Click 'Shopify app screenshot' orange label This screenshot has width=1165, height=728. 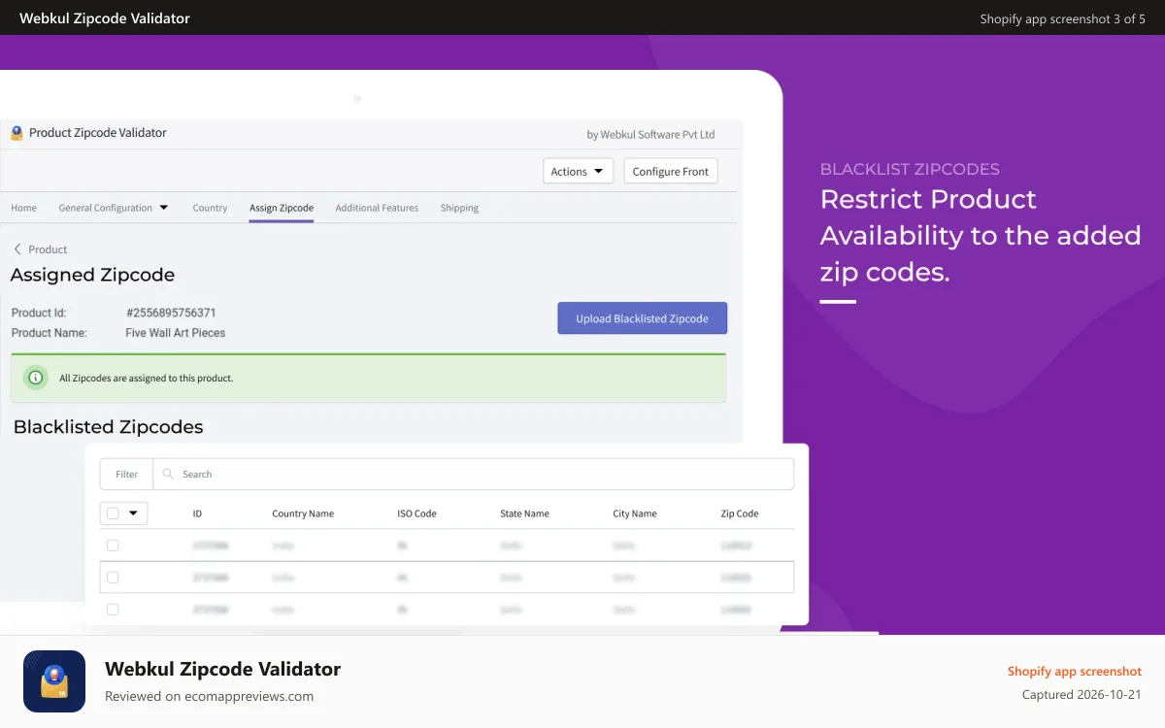point(1075,672)
